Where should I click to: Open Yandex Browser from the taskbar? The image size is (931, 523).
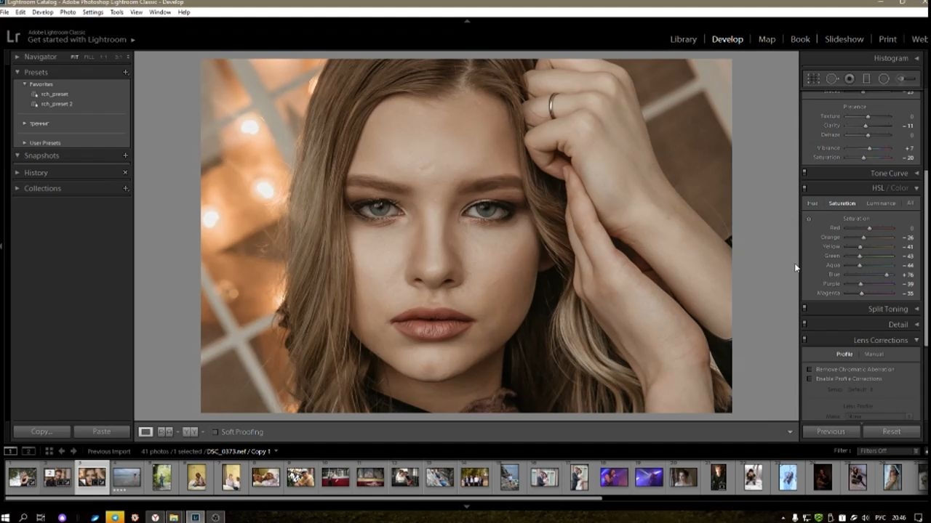click(x=155, y=517)
